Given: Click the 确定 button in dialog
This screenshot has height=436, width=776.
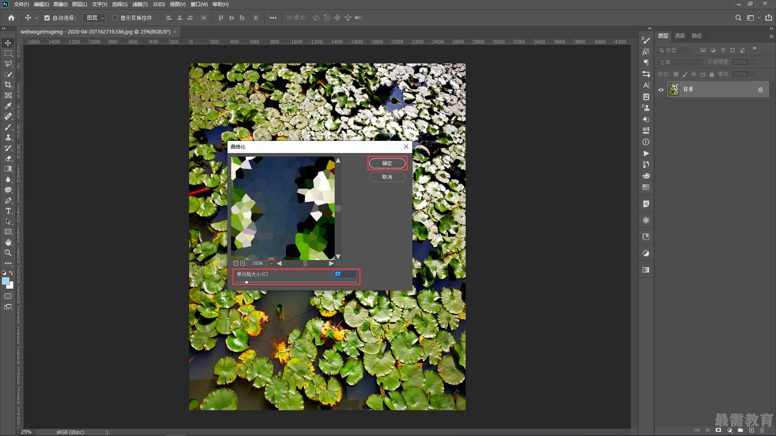Looking at the screenshot, I should click(x=387, y=163).
